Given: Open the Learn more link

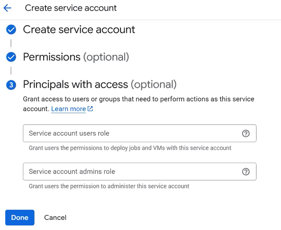Looking at the screenshot, I should click(68, 109).
